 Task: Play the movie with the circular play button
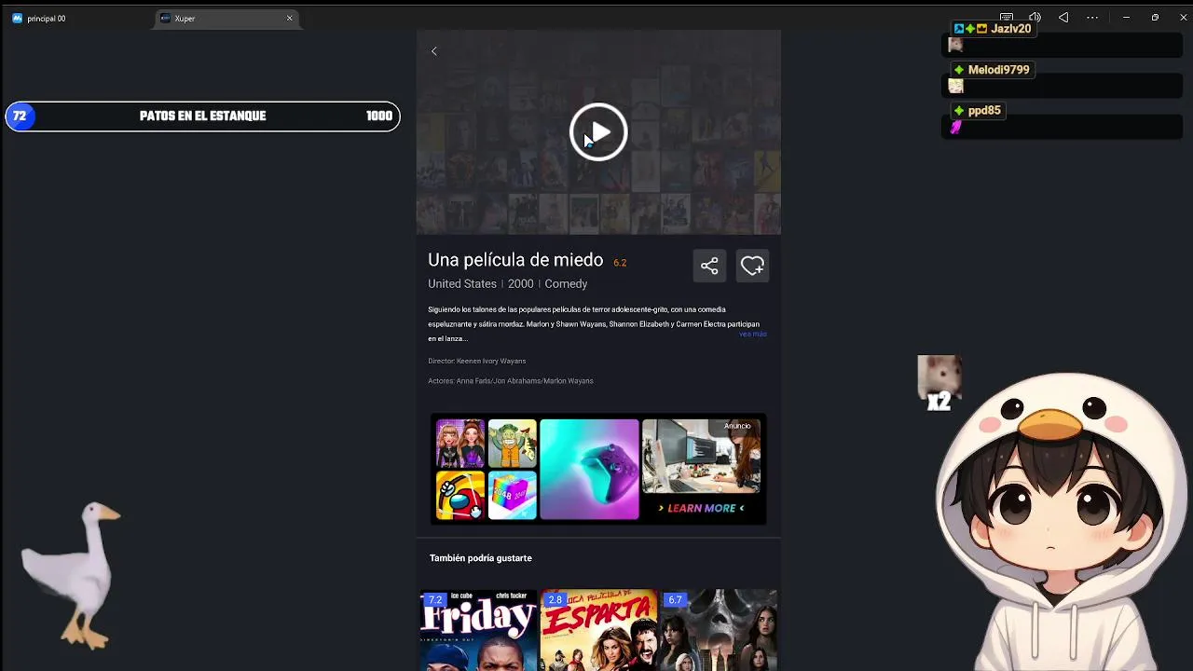(x=598, y=132)
